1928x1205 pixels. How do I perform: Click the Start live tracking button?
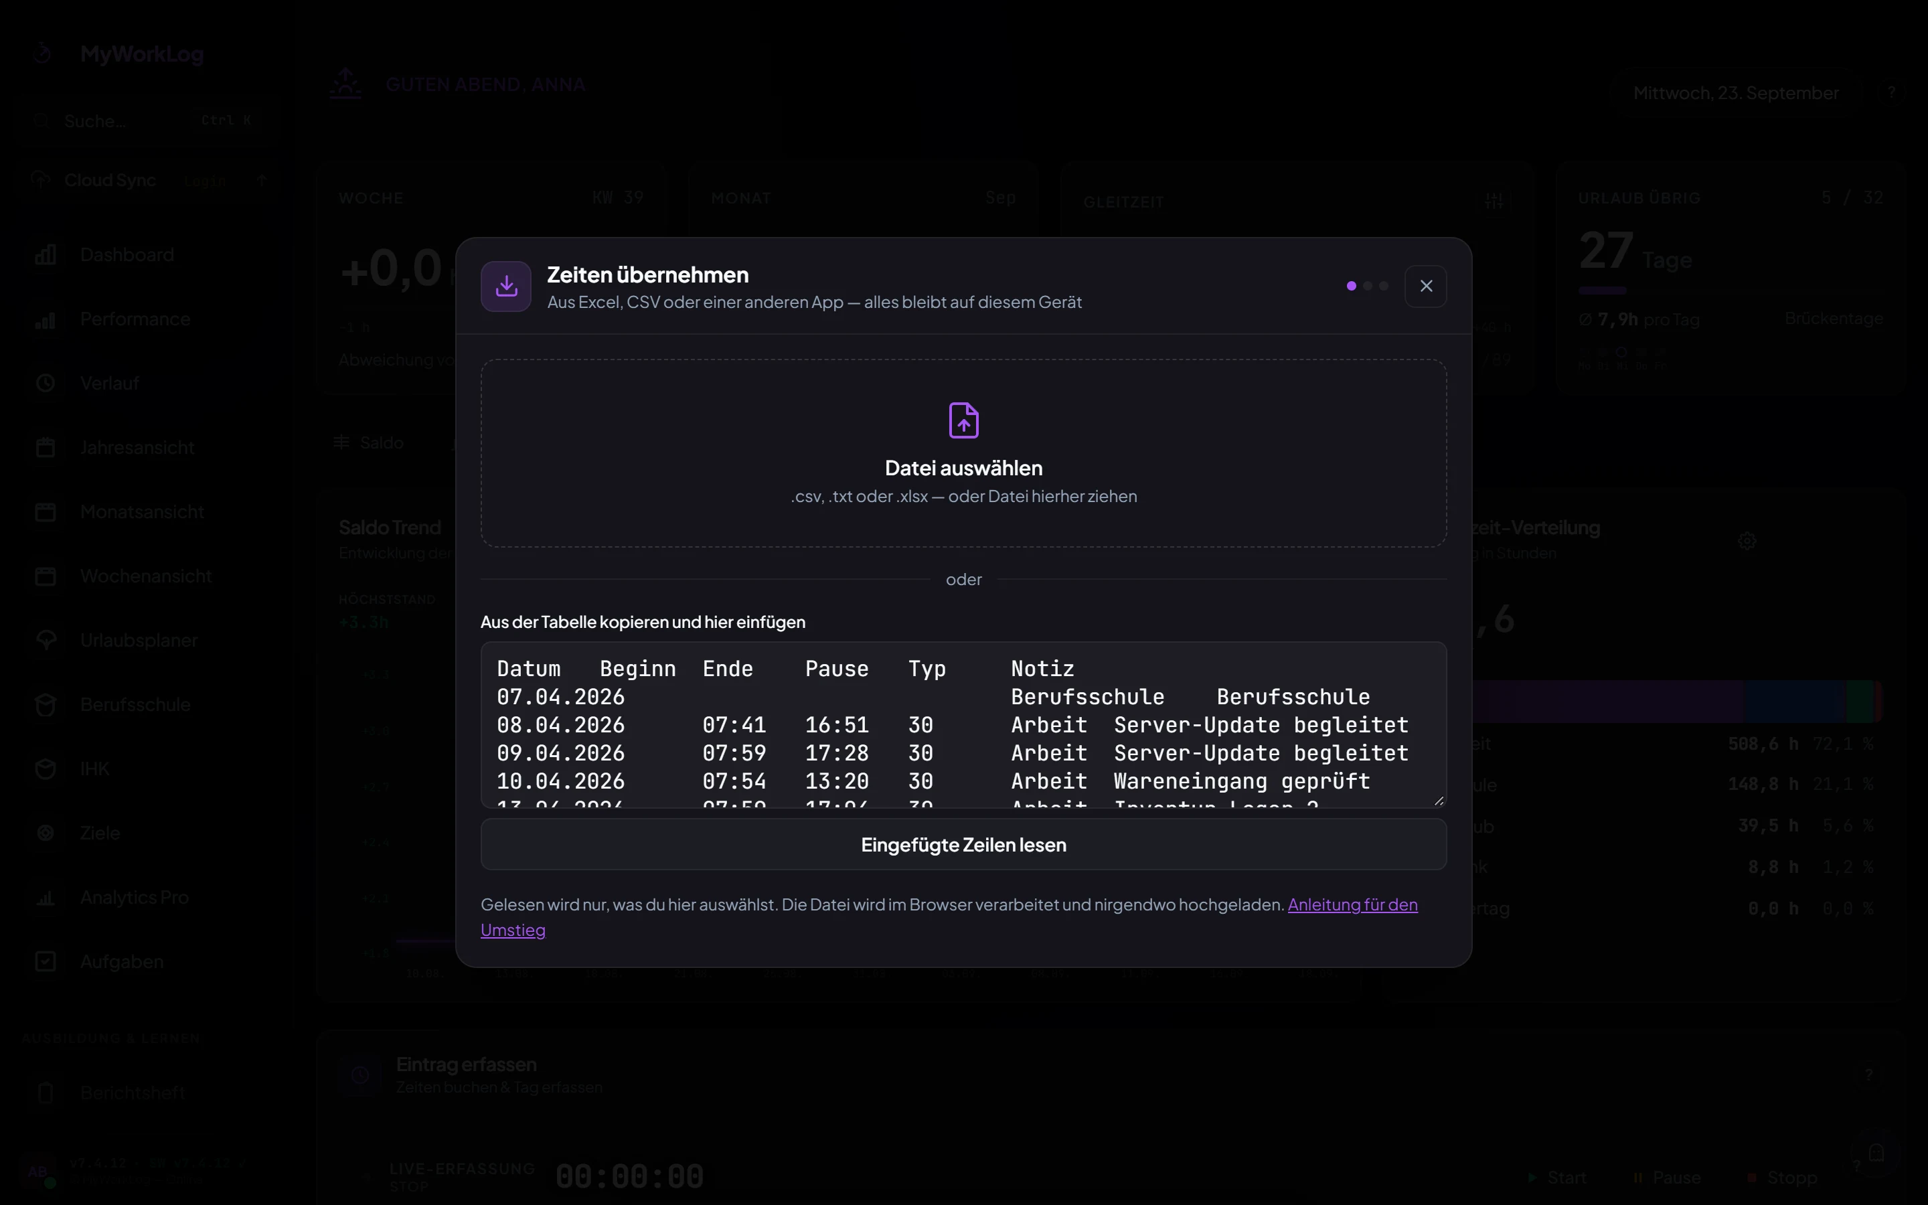click(x=1556, y=1178)
